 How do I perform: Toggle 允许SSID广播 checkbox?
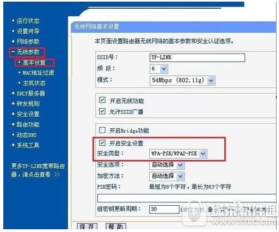tap(102, 111)
